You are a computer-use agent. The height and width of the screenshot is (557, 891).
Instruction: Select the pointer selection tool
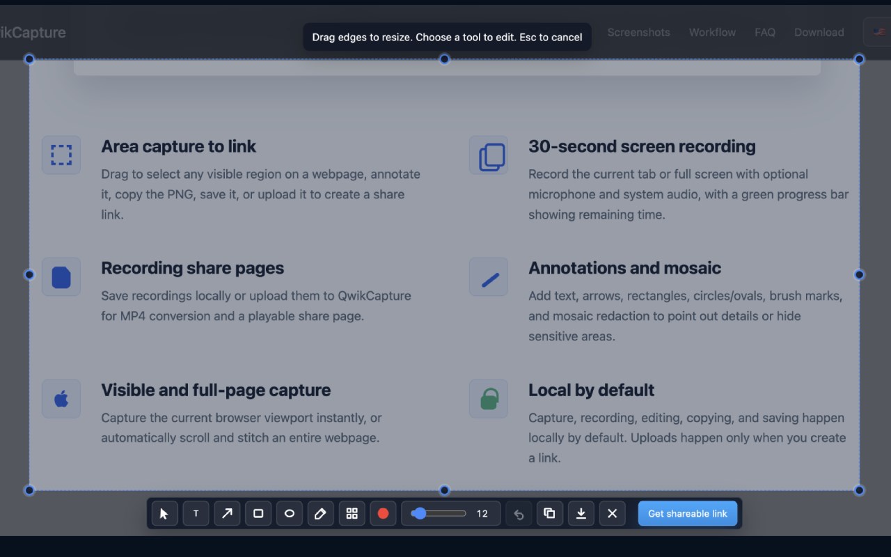(164, 514)
